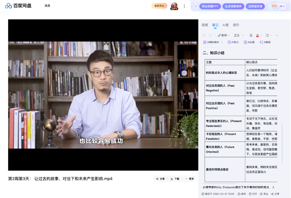Click the AI出题 quiz button

pyautogui.click(x=249, y=42)
